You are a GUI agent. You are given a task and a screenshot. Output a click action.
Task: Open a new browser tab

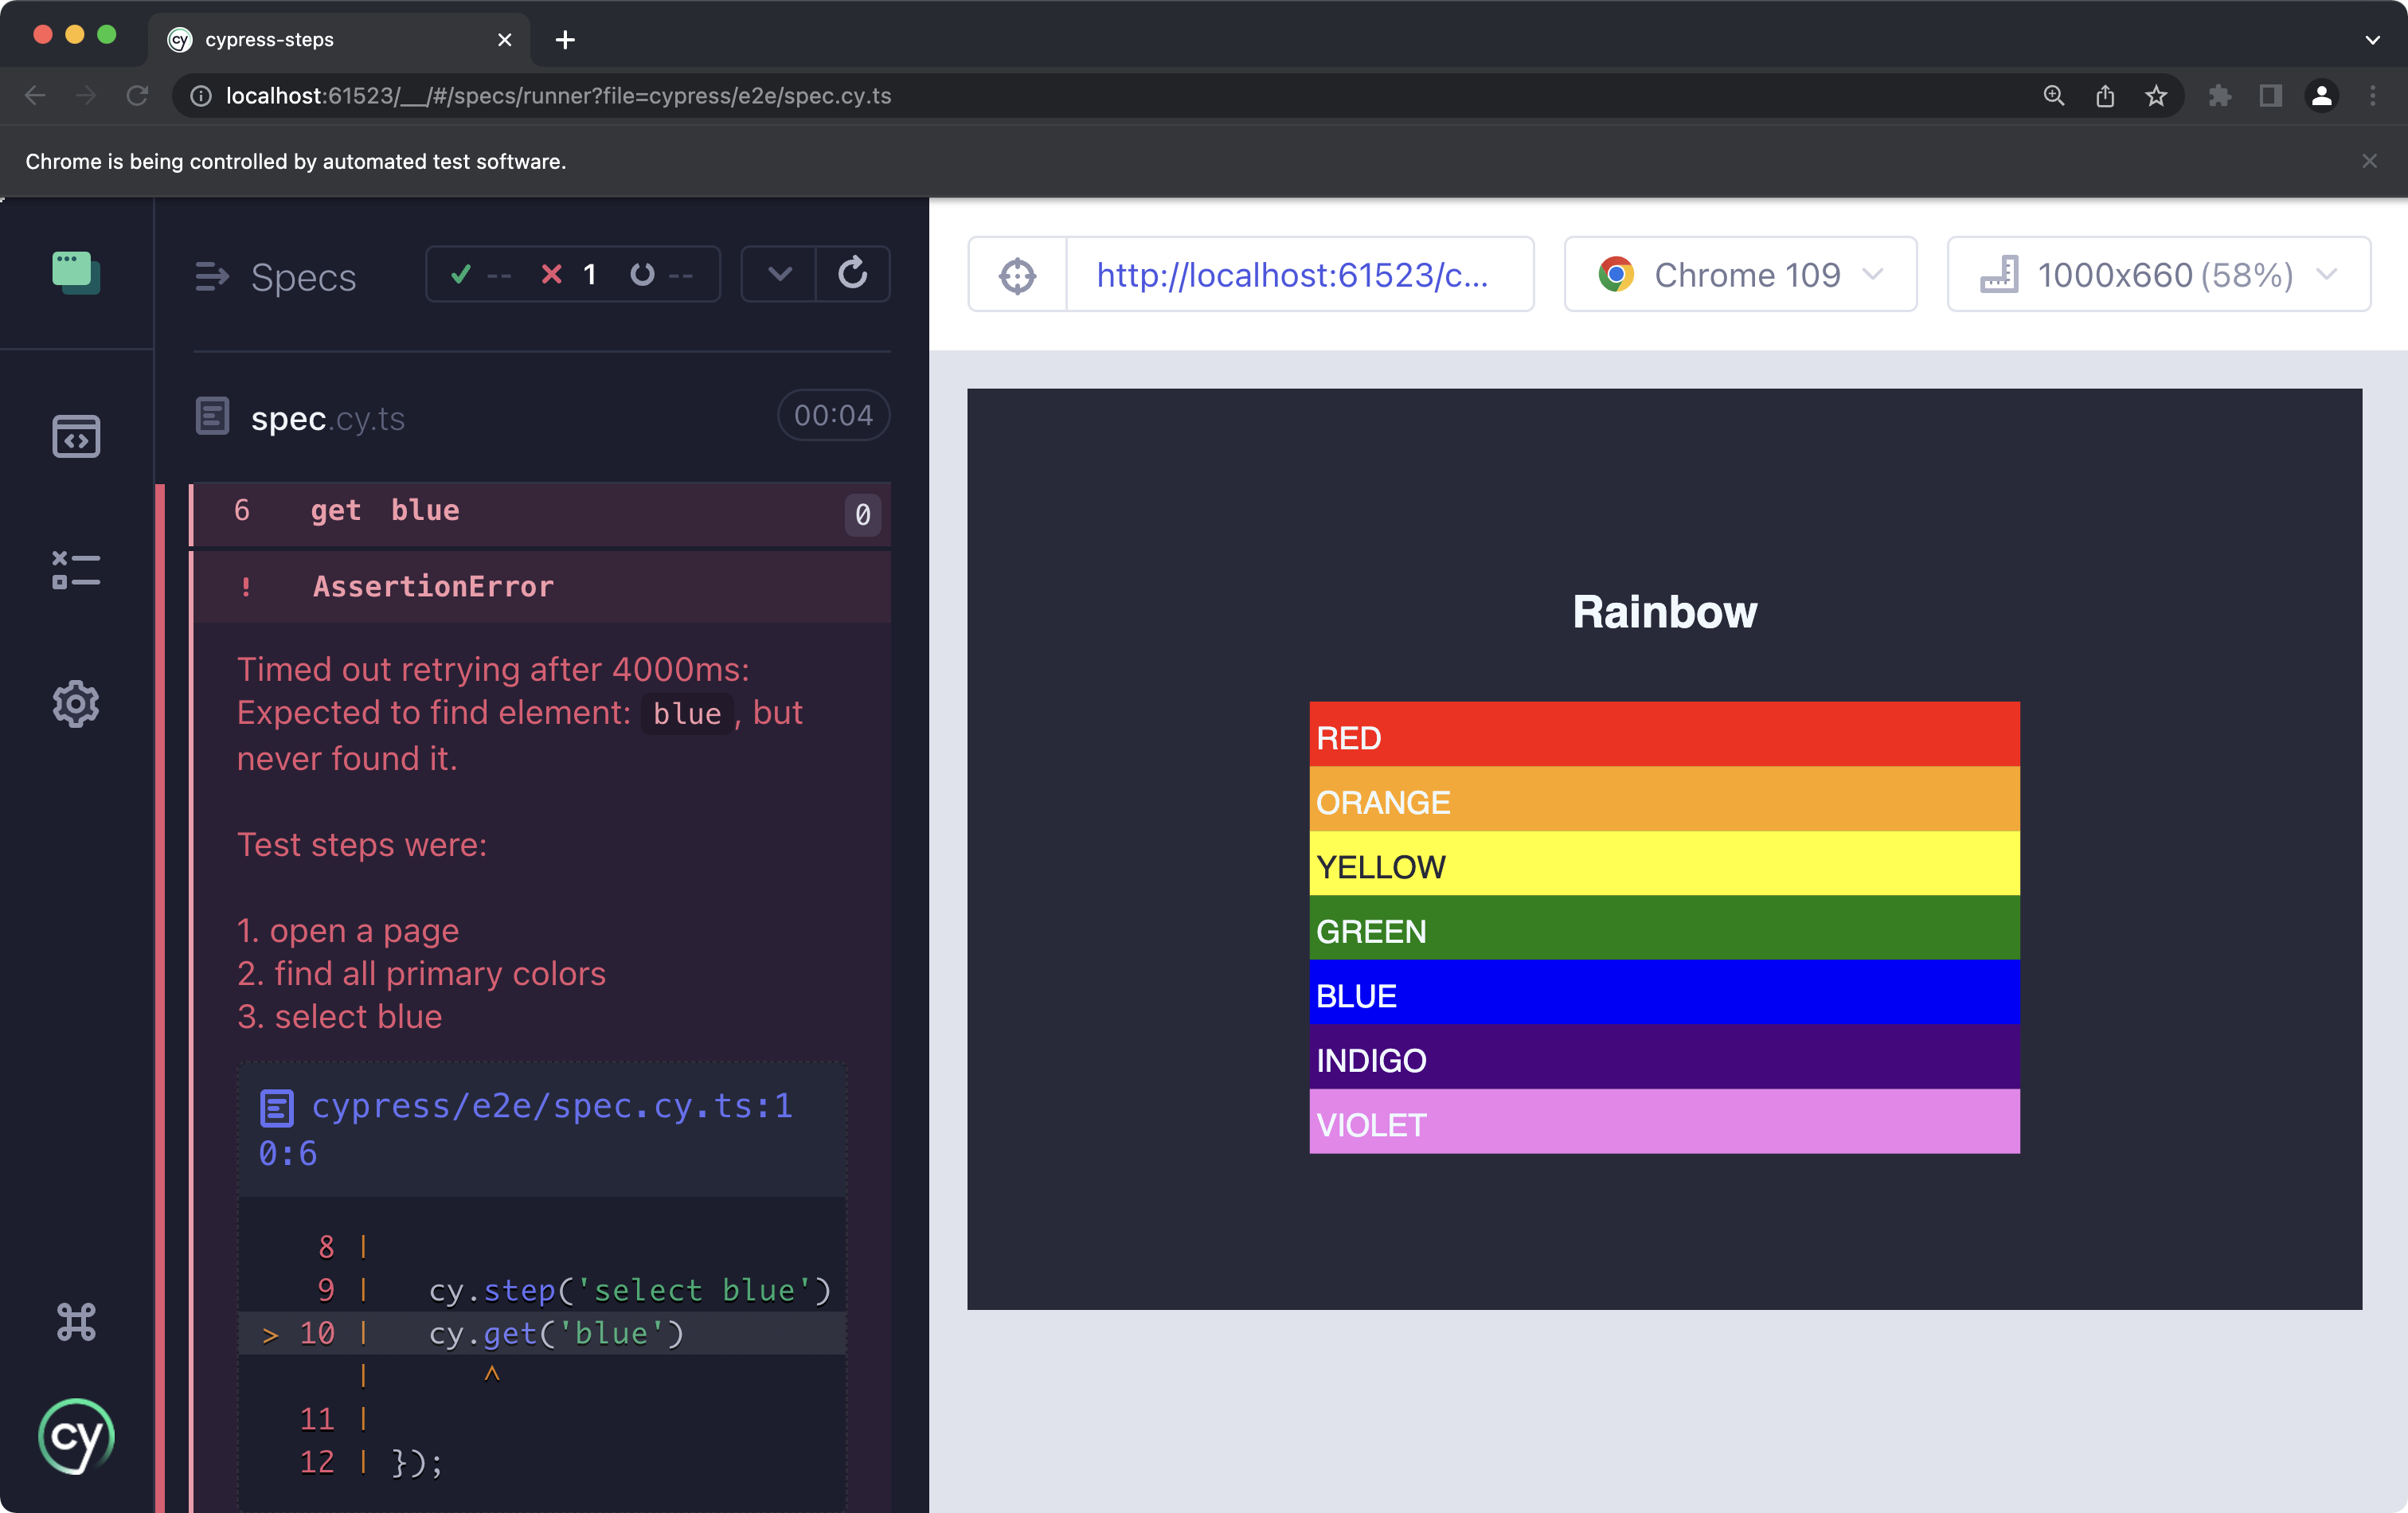[565, 40]
